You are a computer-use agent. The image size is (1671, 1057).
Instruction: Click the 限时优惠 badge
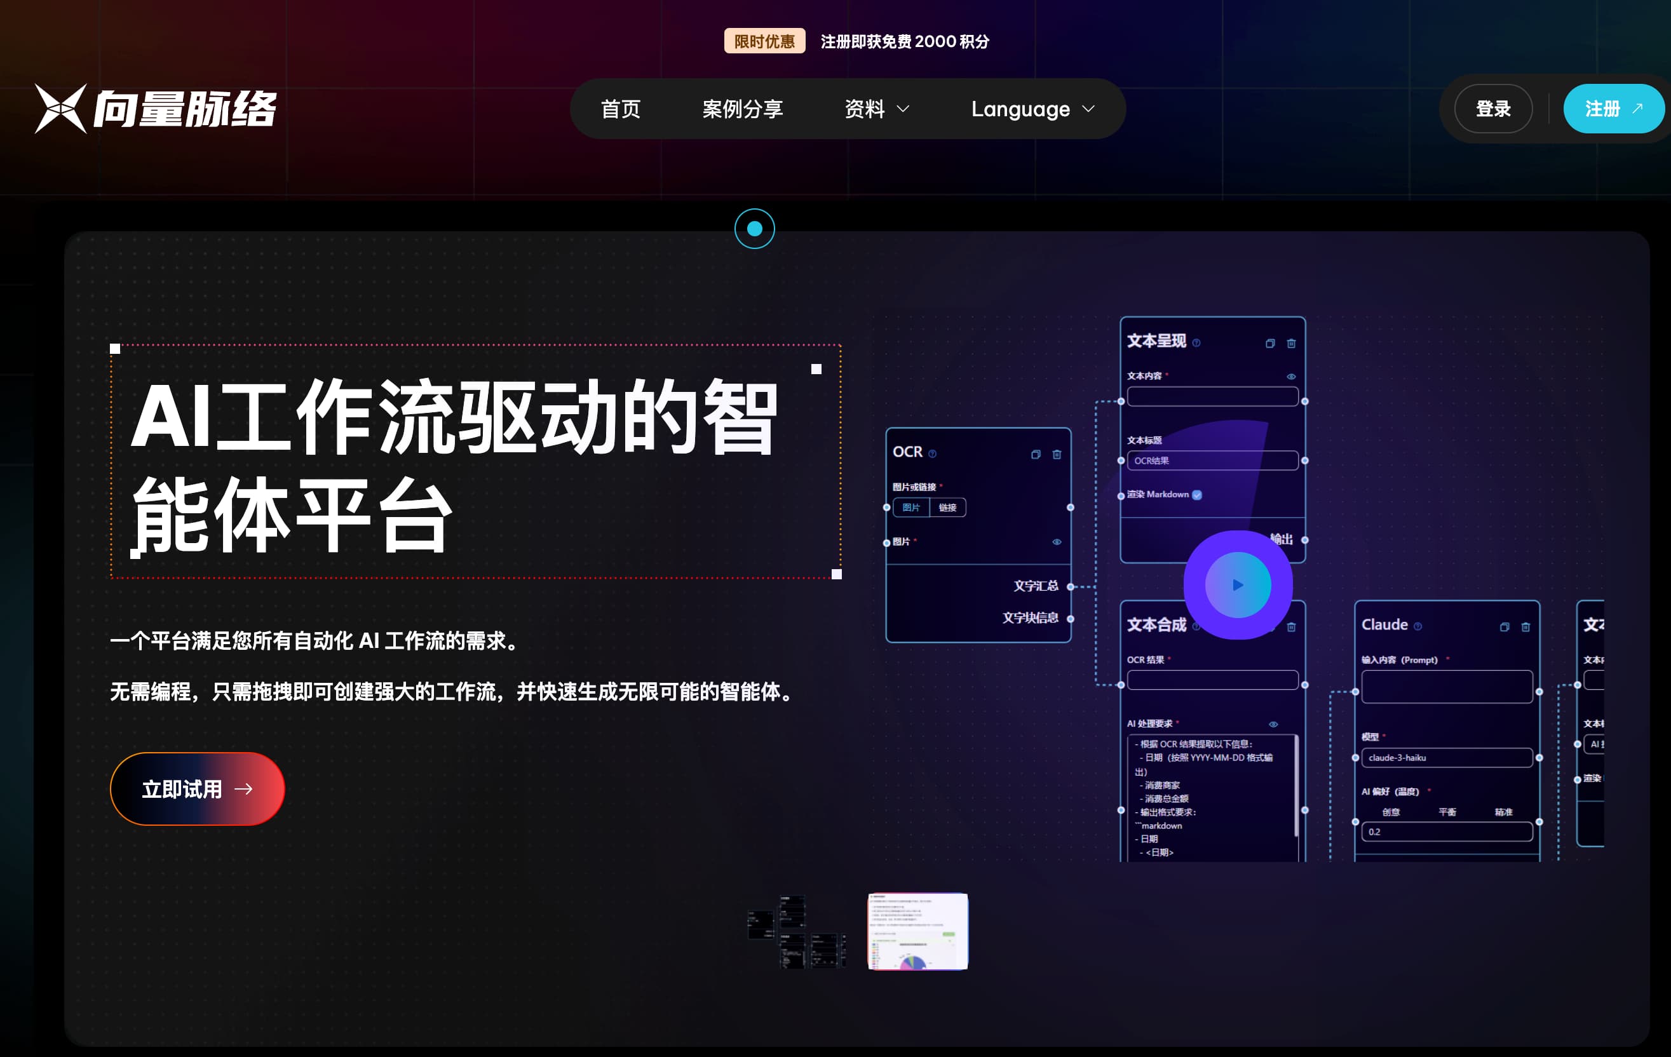tap(765, 41)
